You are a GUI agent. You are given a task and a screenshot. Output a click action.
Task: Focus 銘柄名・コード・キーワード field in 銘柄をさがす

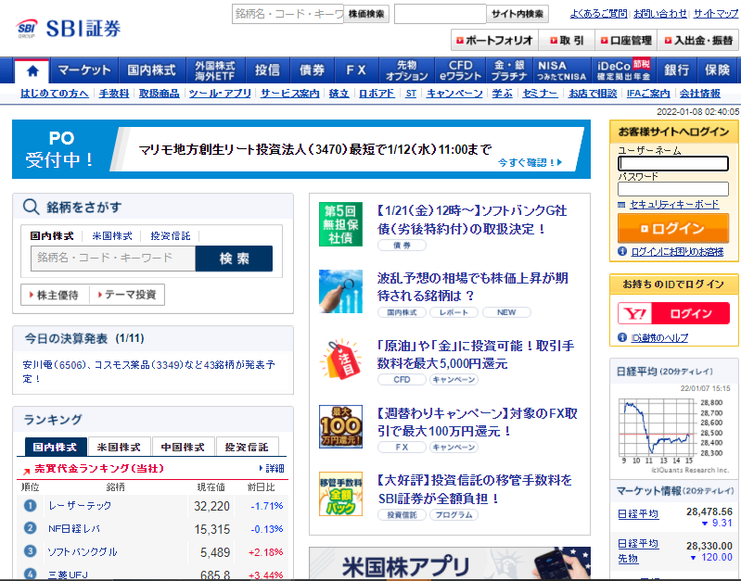(113, 259)
